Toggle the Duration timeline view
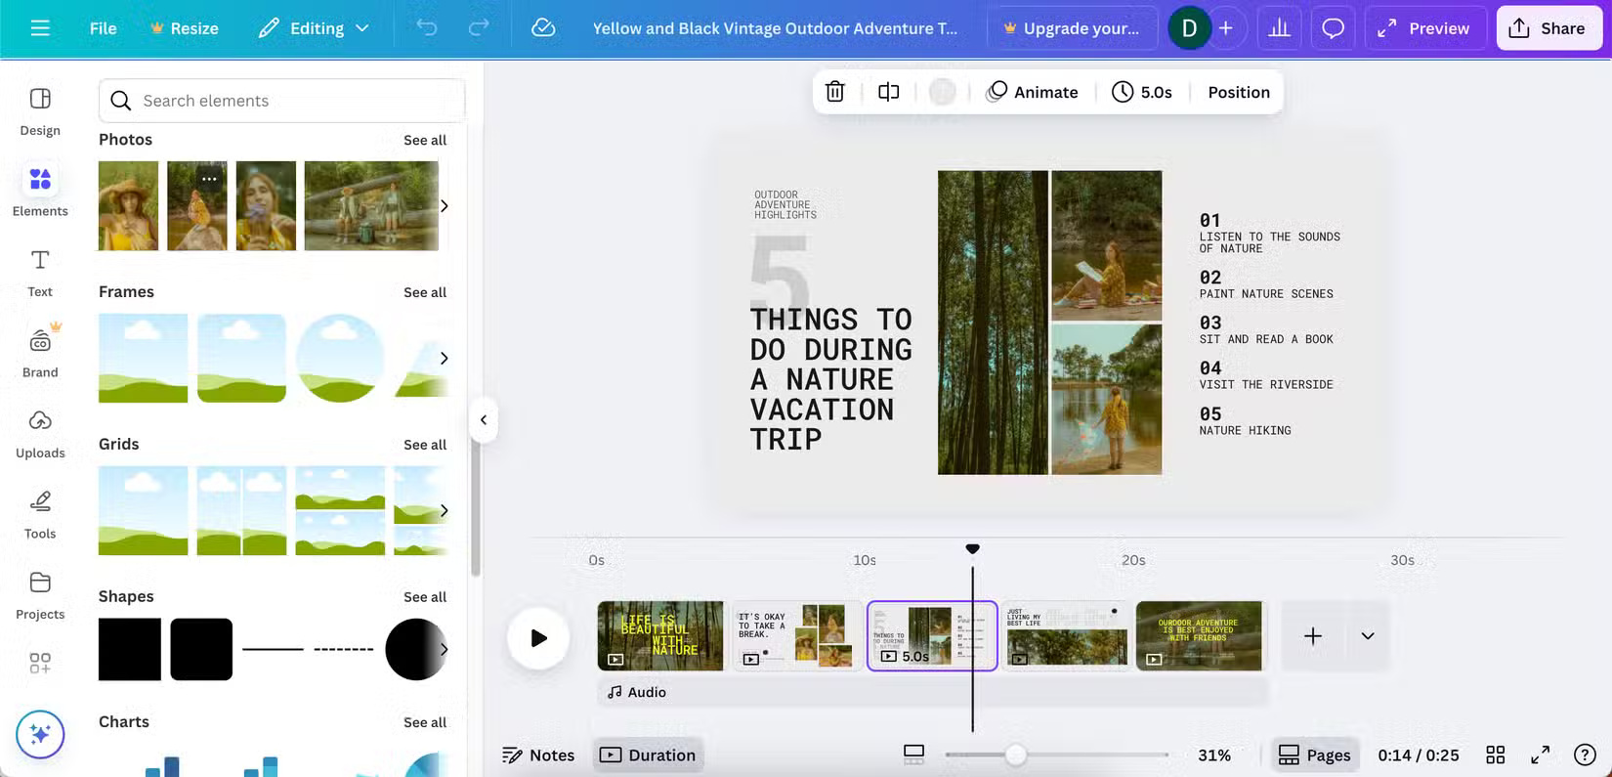 pyautogui.click(x=648, y=755)
